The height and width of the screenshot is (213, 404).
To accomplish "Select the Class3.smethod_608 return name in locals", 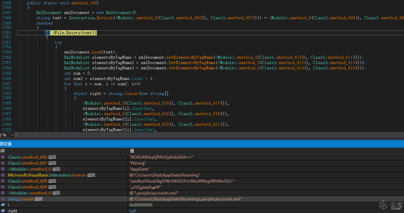I will pyautogui.click(x=32, y=181).
